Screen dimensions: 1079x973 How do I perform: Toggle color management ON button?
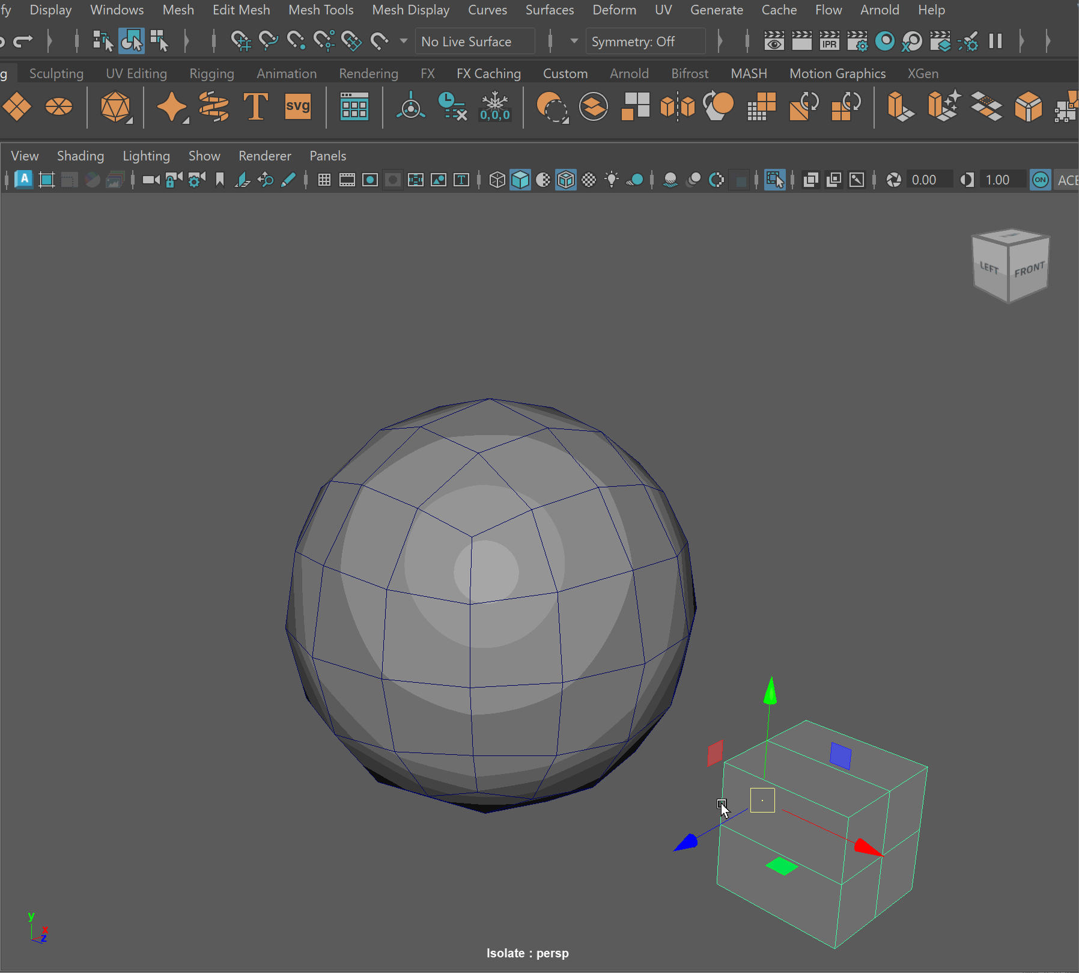click(x=1041, y=180)
